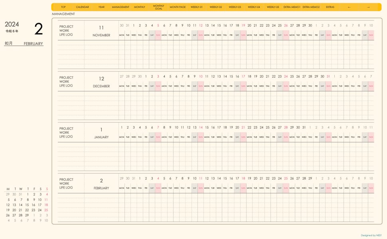
Task: Click the right arrow navigation icon
Action: coord(368,7)
